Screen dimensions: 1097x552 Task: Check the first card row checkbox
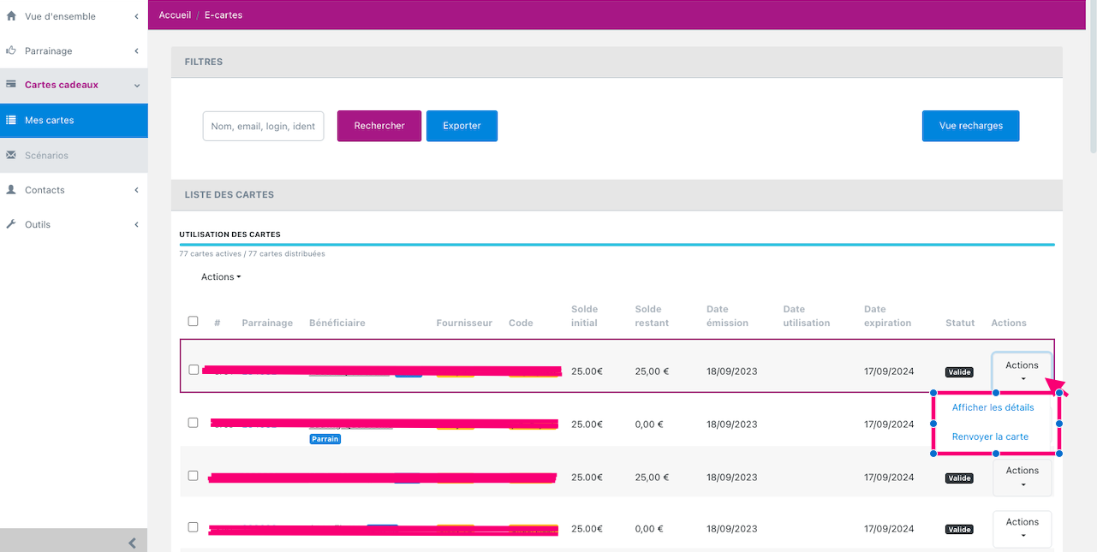pos(194,370)
